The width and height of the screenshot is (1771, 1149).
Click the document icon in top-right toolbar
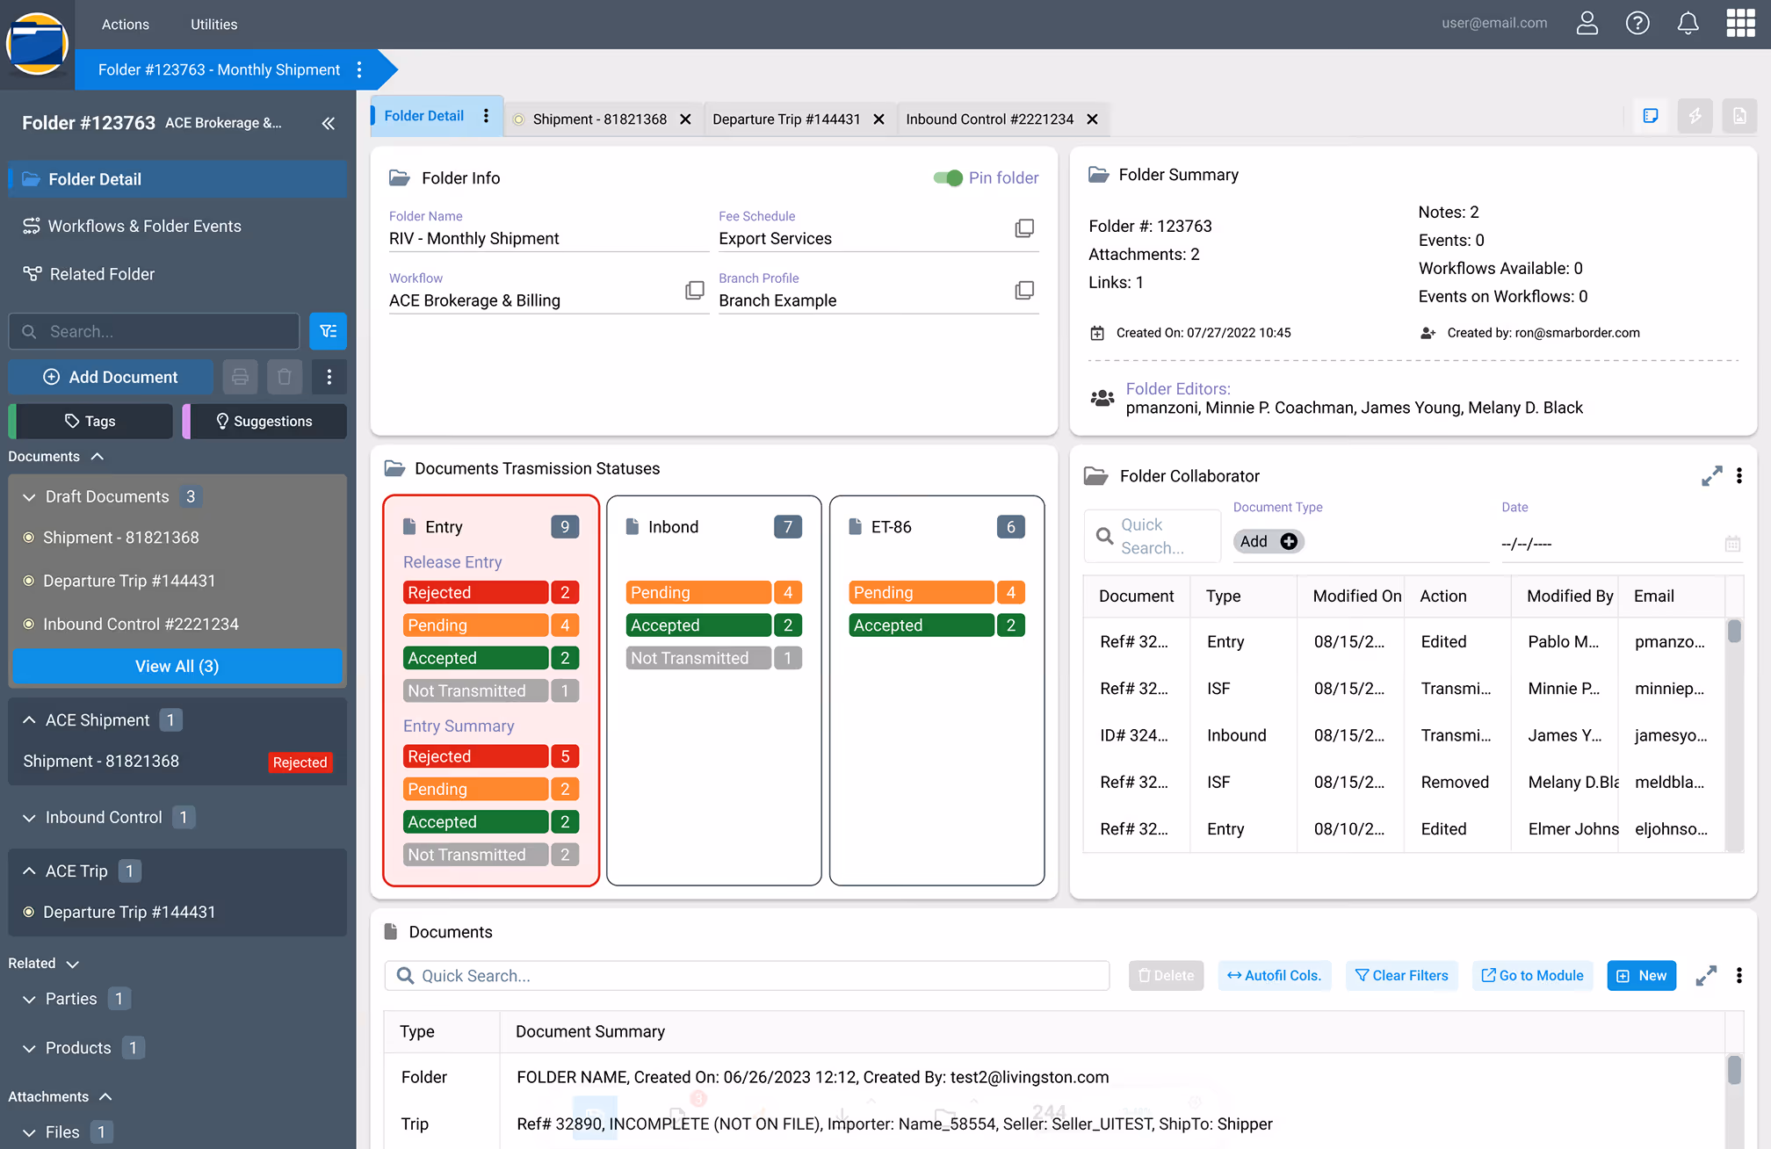pyautogui.click(x=1739, y=116)
